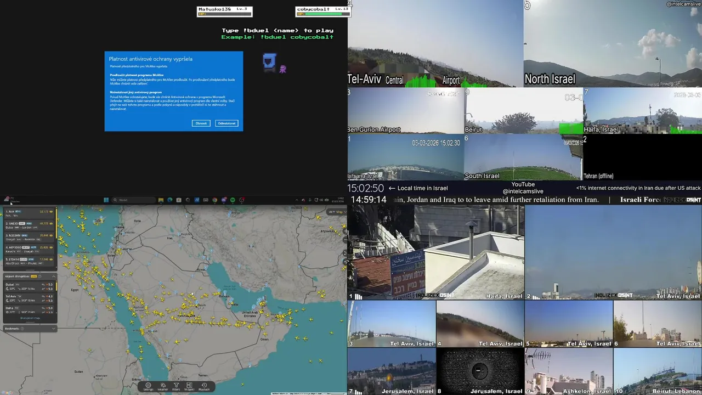
Task: Click Ashkelon camera 9 thumbnail
Action: (569, 371)
